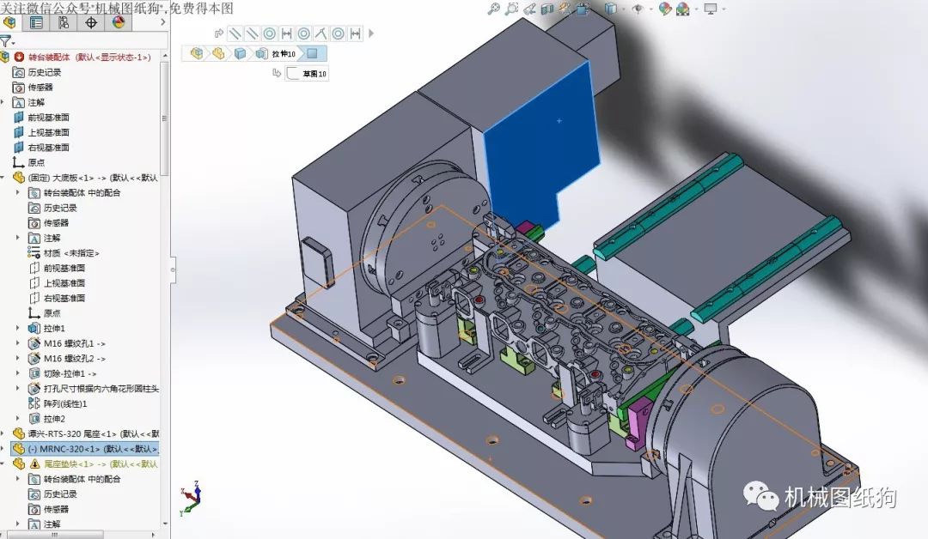The image size is (928, 539).
Task: Select M16 螺纹孔2 feature
Action: click(74, 358)
